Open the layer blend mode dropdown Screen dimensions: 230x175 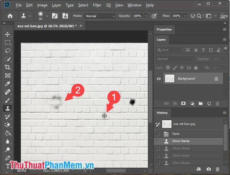point(175,59)
